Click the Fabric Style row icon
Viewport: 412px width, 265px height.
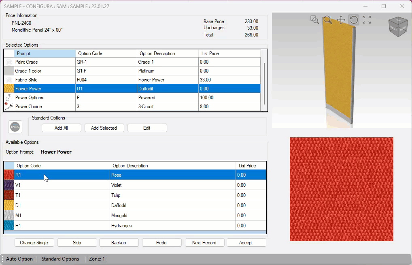[x=9, y=80]
